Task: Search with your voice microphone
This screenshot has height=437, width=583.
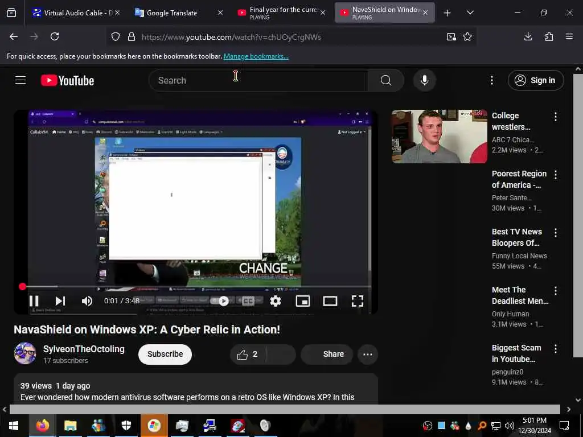Action: pos(425,80)
